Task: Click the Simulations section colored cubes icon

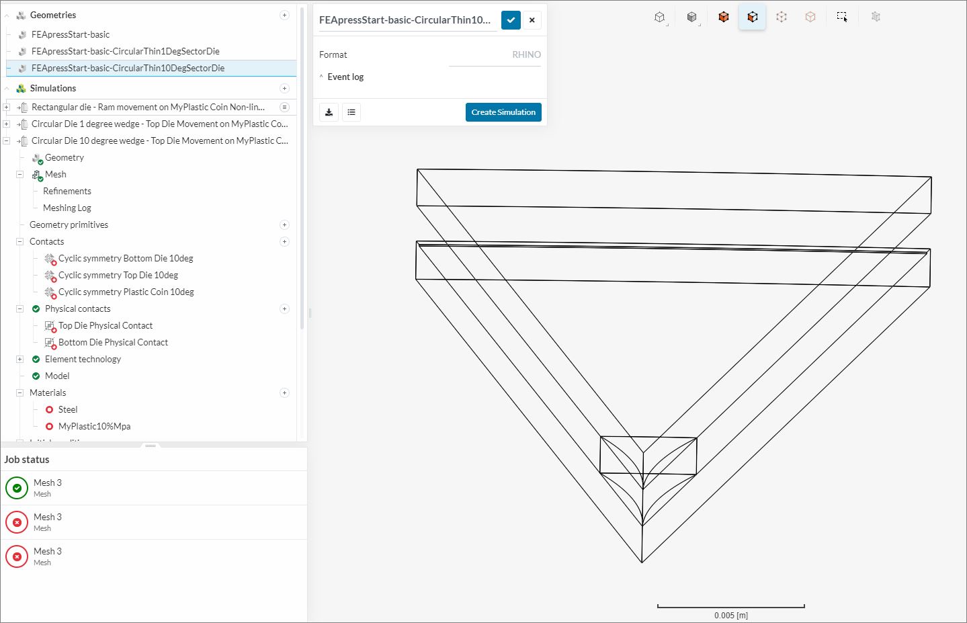Action: tap(22, 88)
